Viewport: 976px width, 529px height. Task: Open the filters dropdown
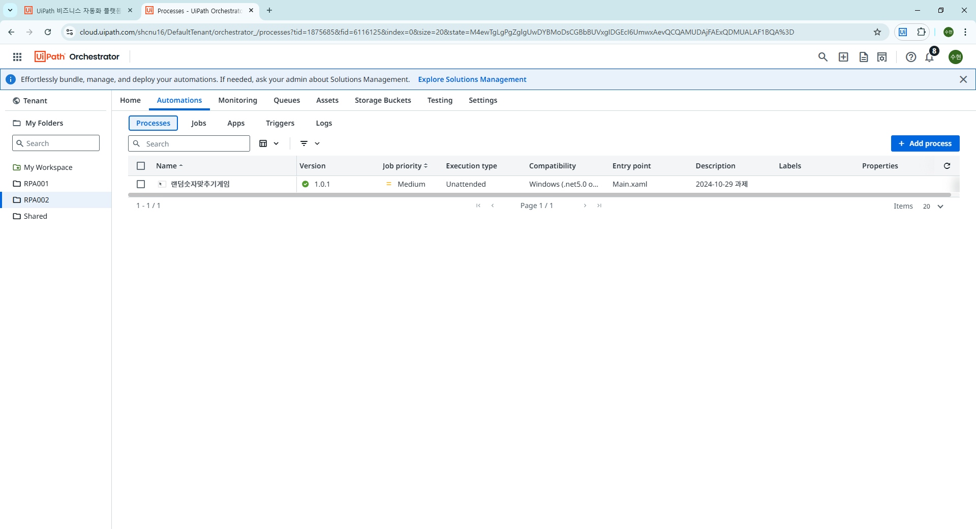tap(310, 143)
